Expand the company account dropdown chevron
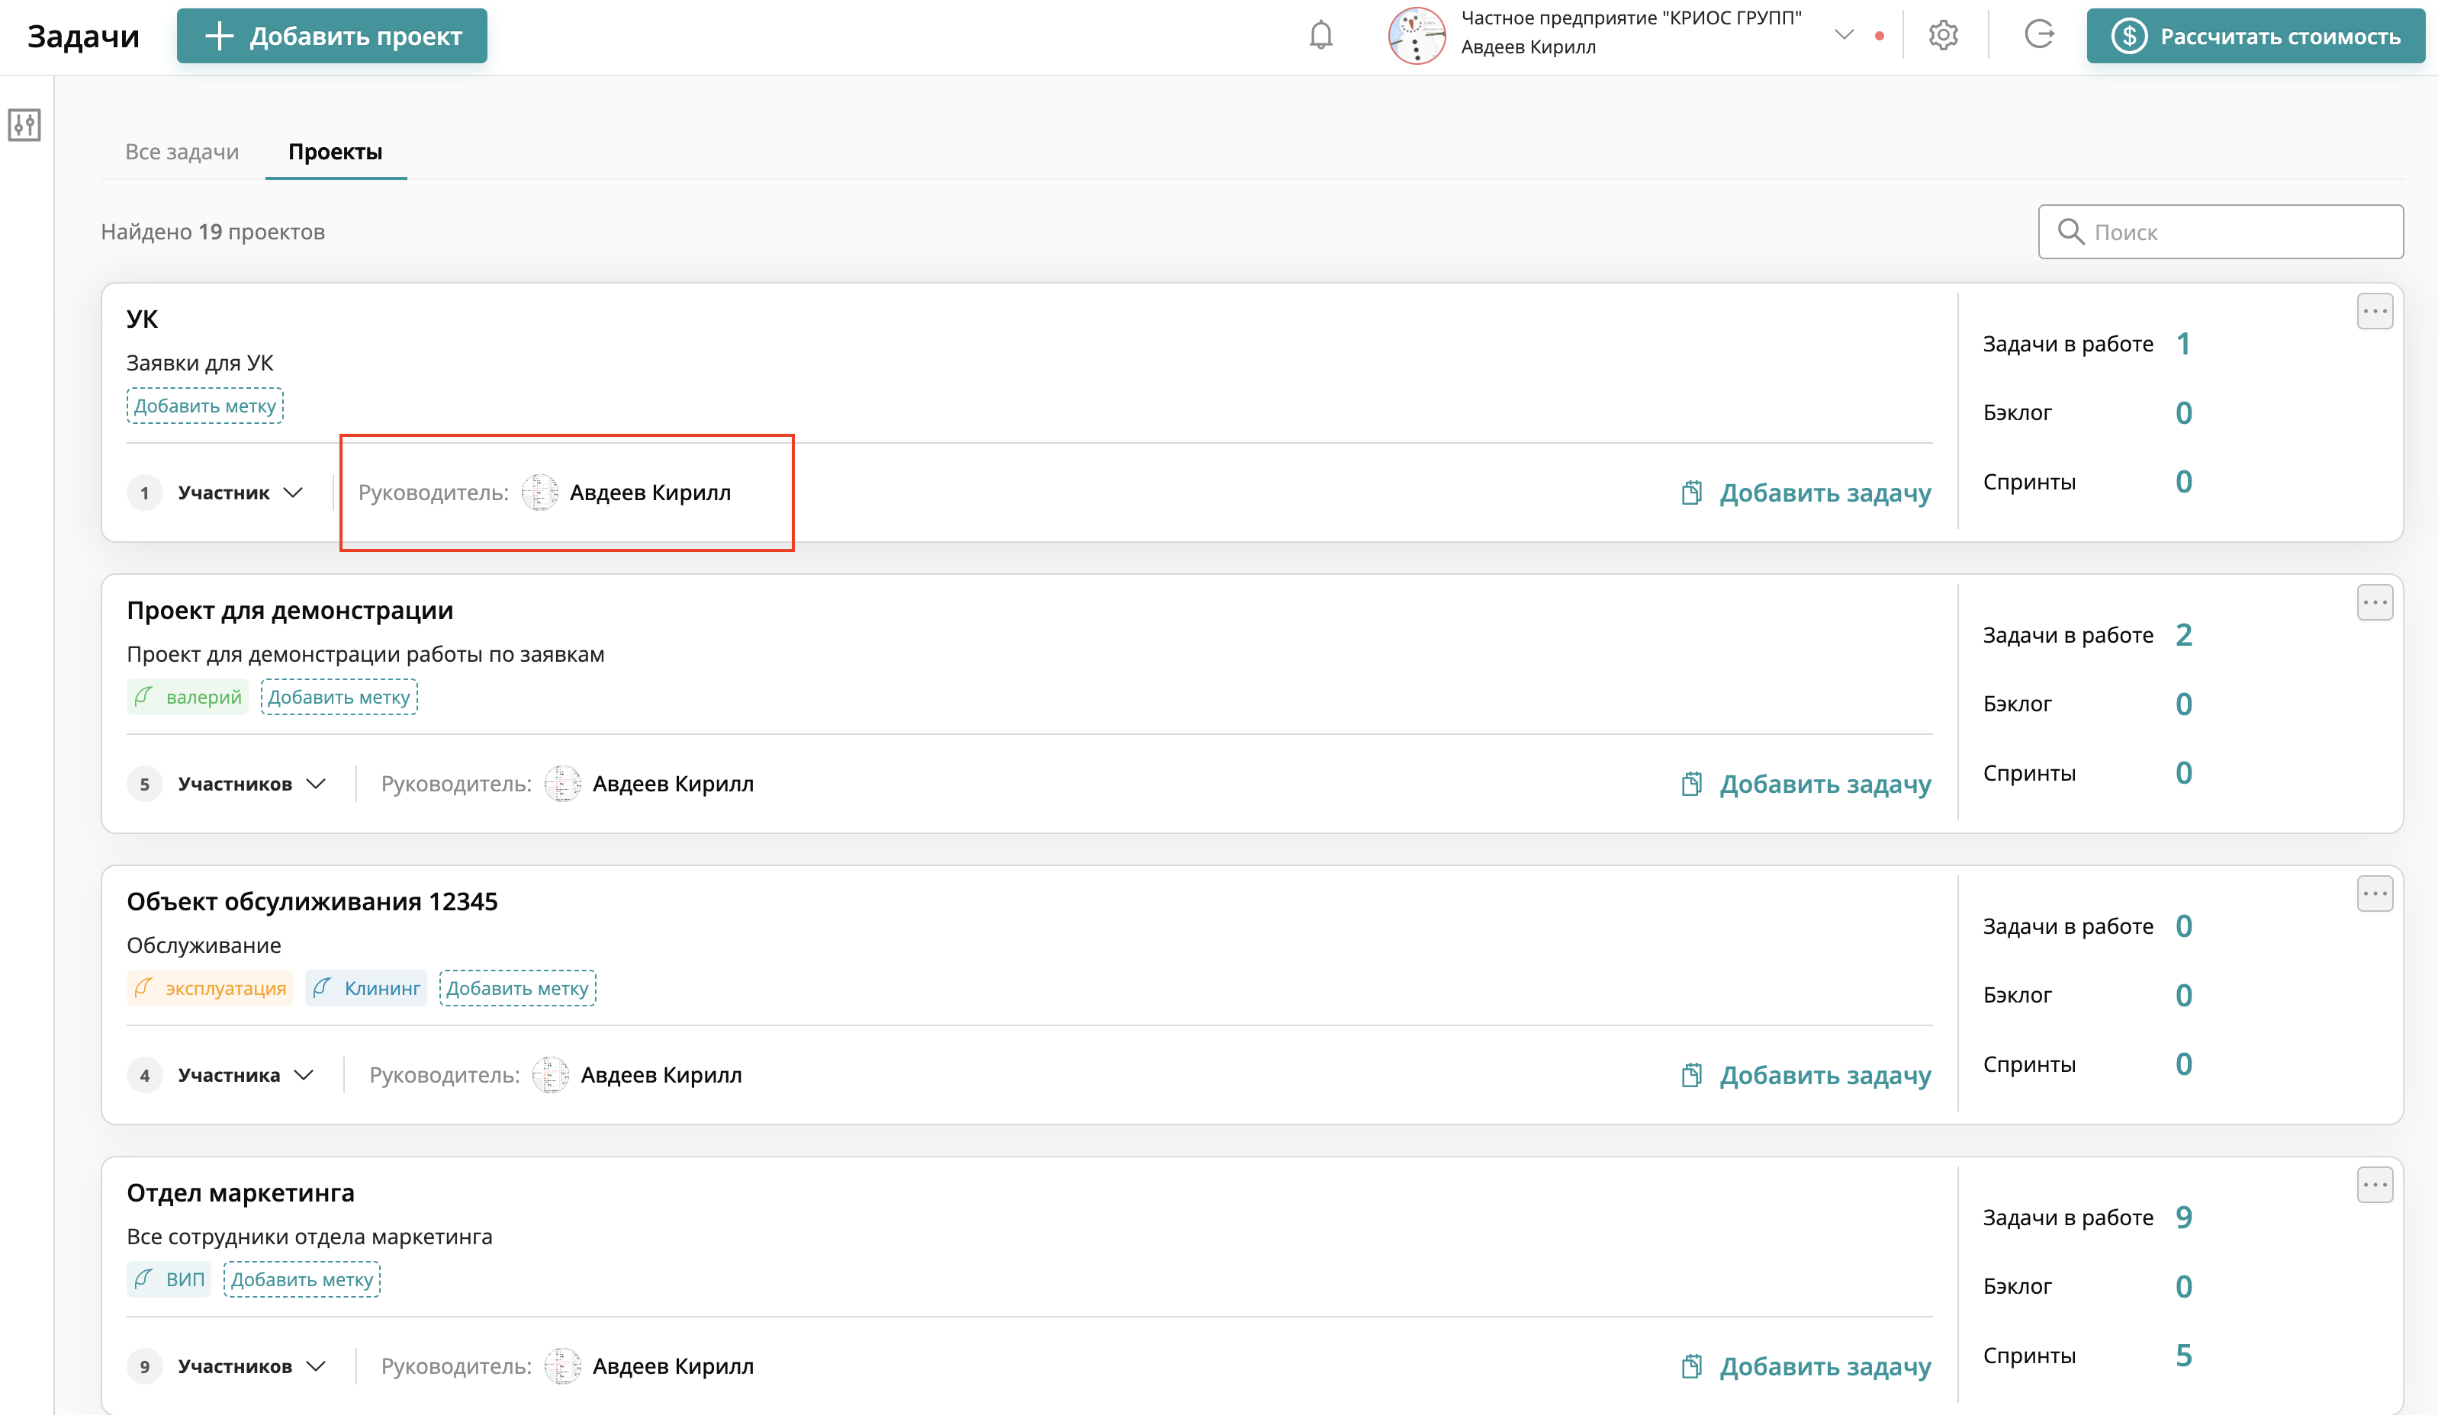2438x1415 pixels. click(1844, 35)
